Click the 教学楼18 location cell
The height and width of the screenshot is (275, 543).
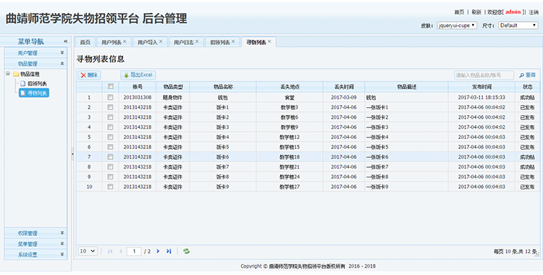coord(290,157)
